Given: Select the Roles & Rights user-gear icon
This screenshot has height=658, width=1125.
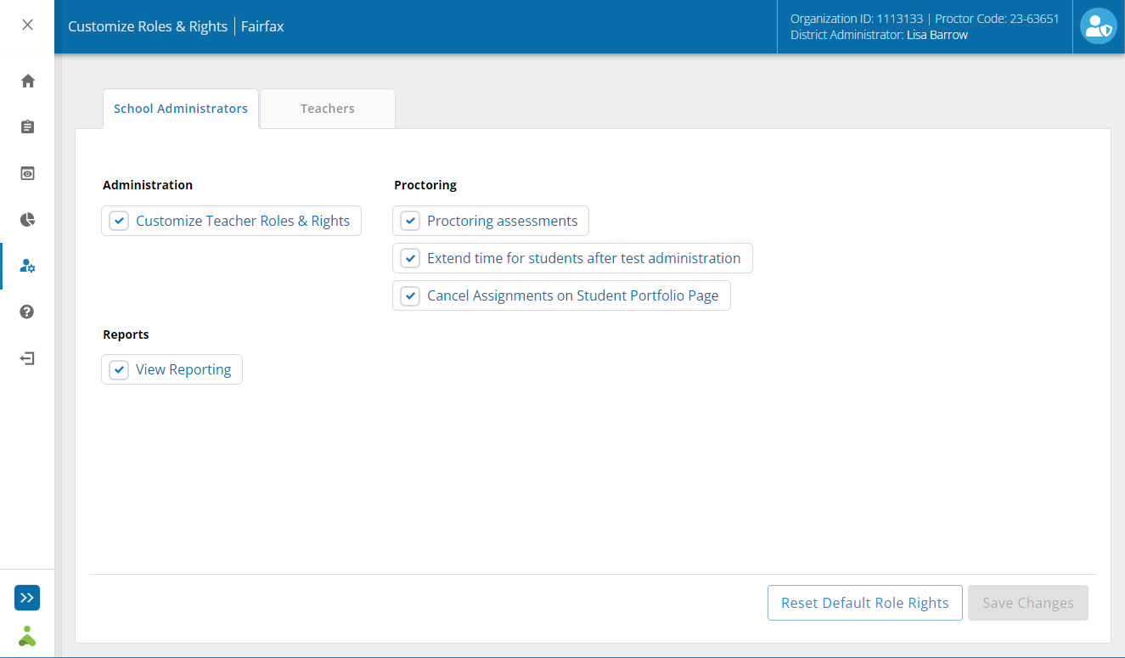Looking at the screenshot, I should coord(27,266).
